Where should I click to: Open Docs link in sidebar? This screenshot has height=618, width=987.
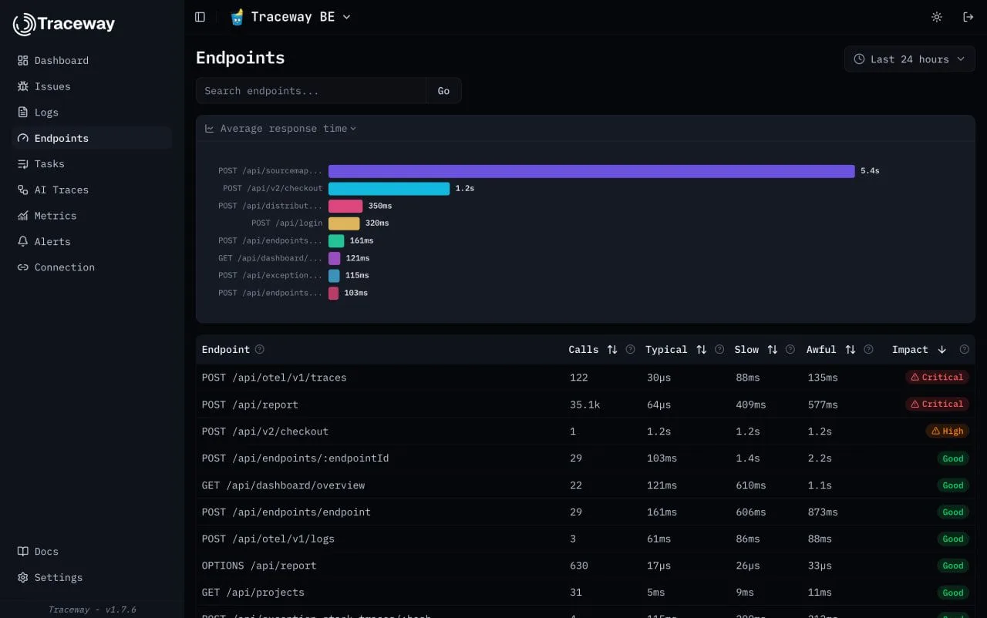[x=92, y=552]
